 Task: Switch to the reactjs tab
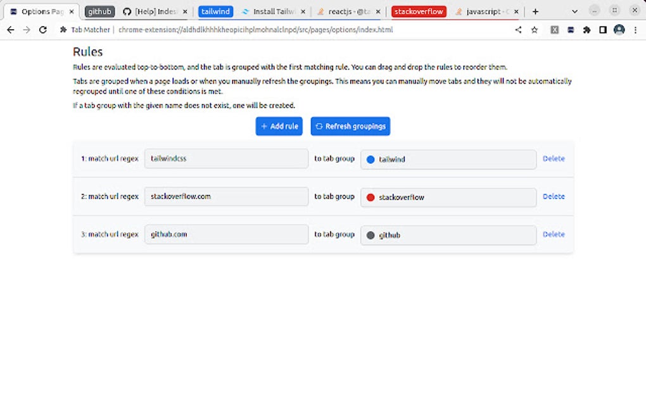(348, 11)
